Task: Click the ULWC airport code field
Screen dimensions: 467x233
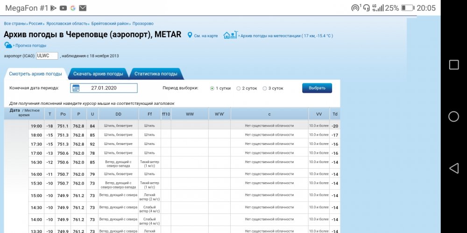Action: (47, 56)
